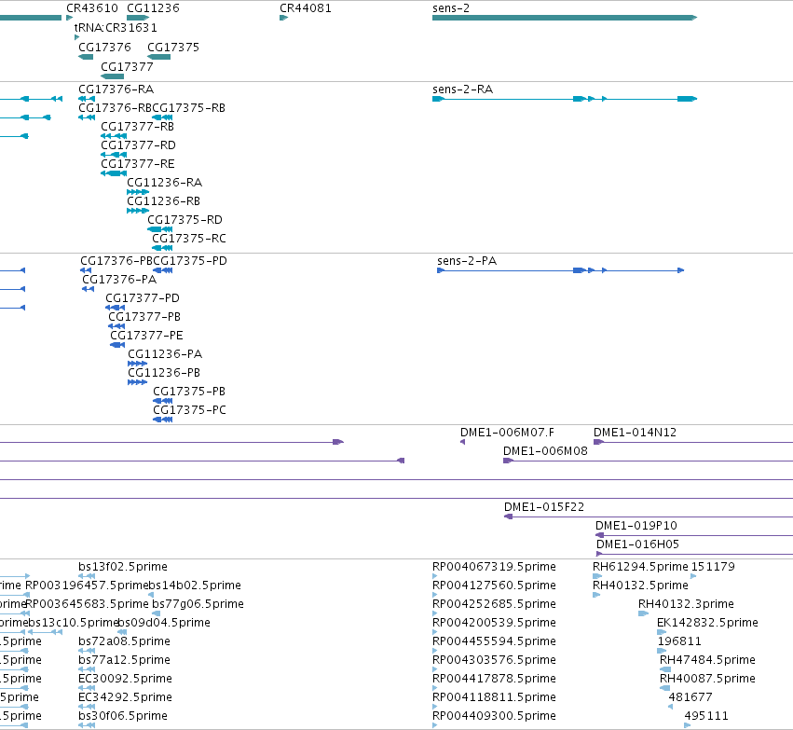This screenshot has width=793, height=730.
Task: Select EST RP004455594.5prime label
Action: [x=494, y=641]
